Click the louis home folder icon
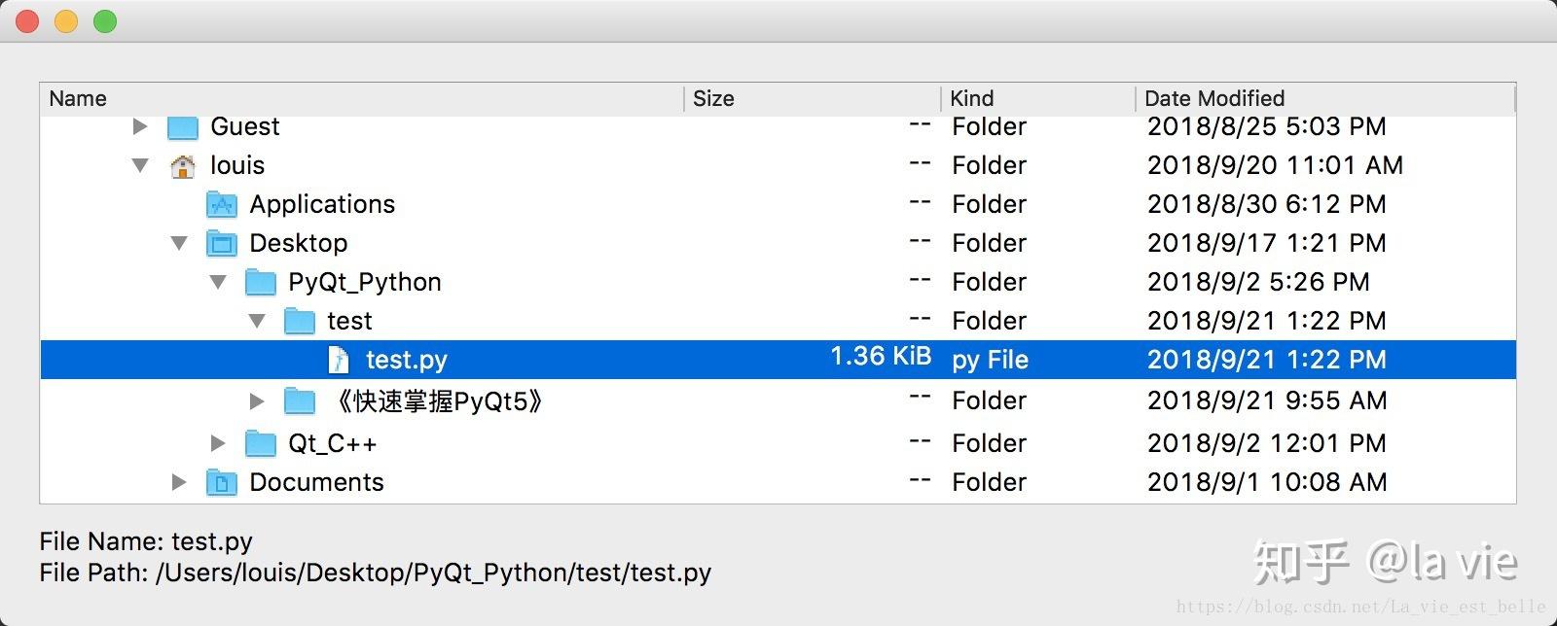The height and width of the screenshot is (626, 1557). 182,166
